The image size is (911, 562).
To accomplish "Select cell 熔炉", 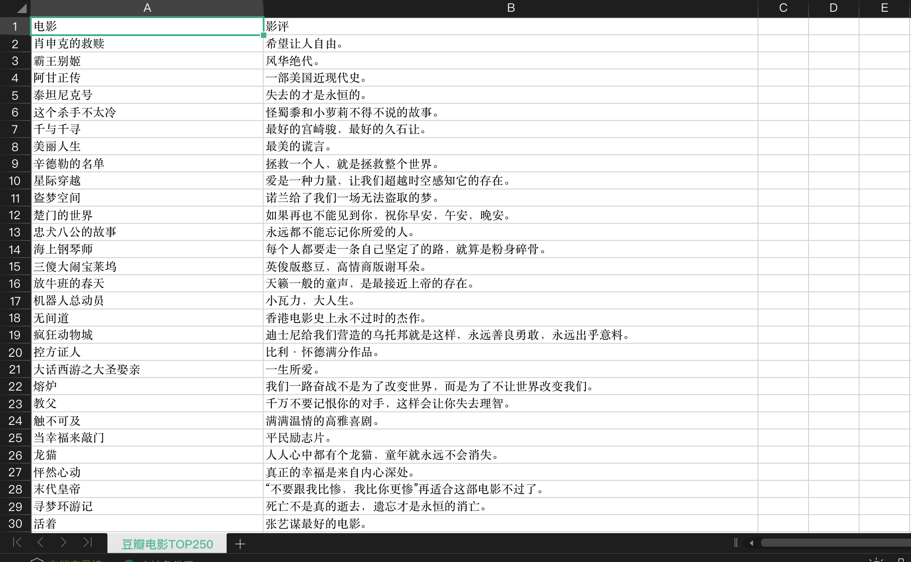I will pos(147,387).
